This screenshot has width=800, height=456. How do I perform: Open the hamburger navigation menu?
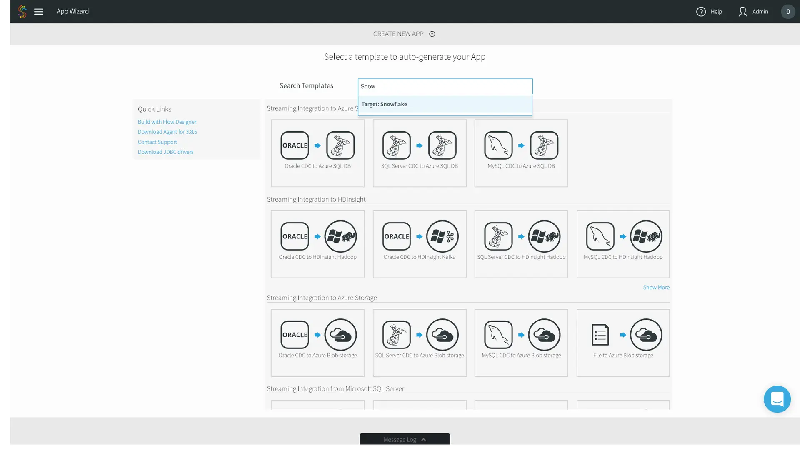coord(39,12)
